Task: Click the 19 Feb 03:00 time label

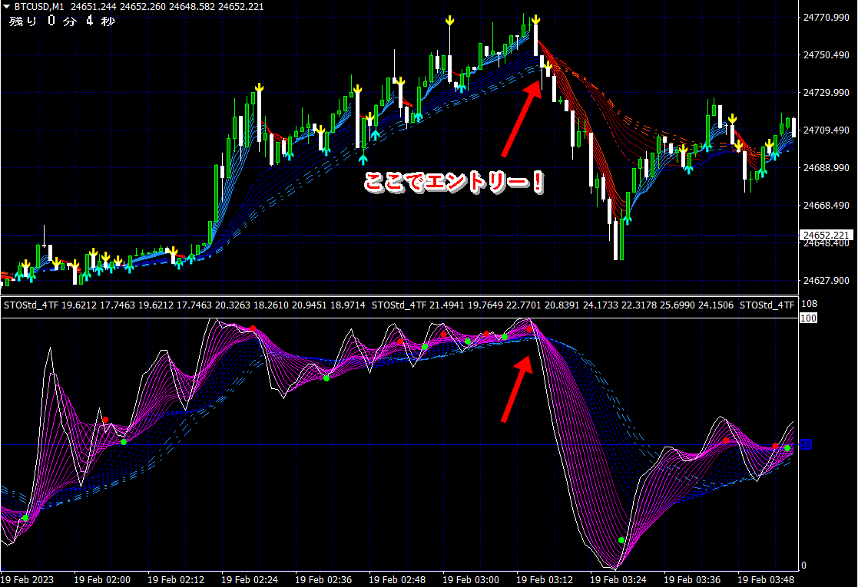Action: [471, 579]
